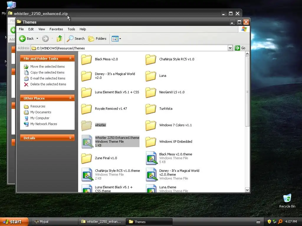
Task: Select the Luna folder icon
Action: (151, 76)
